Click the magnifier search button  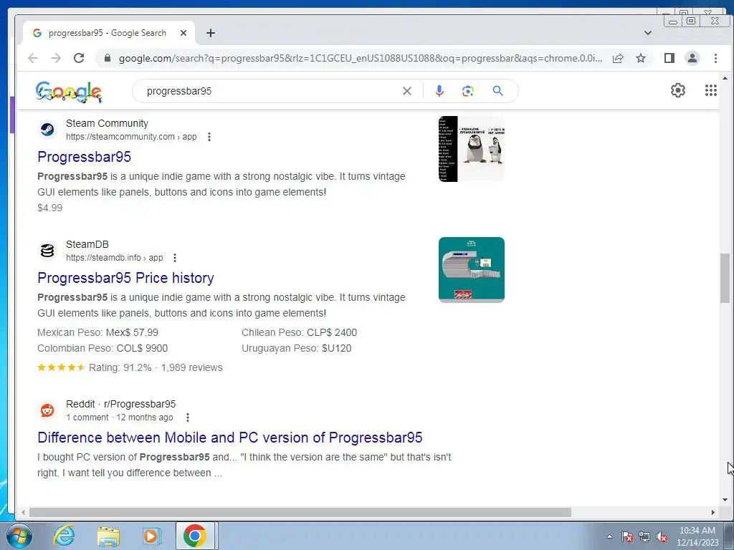[x=497, y=91]
